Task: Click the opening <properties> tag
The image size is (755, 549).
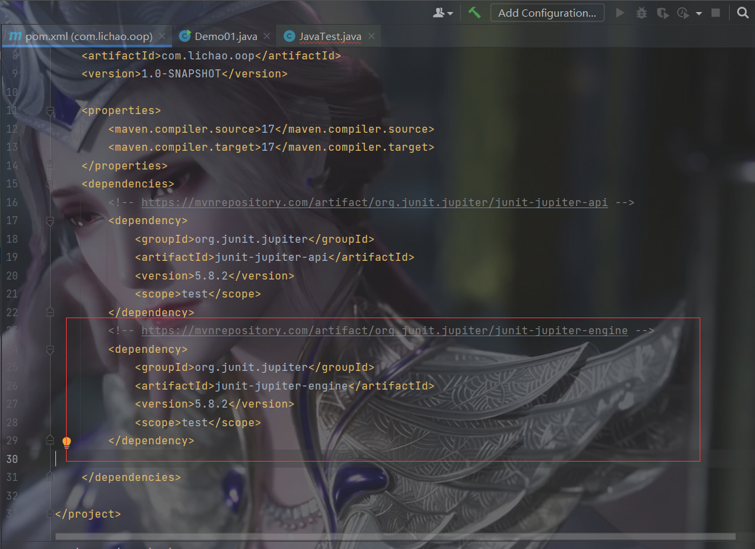Action: [x=121, y=111]
